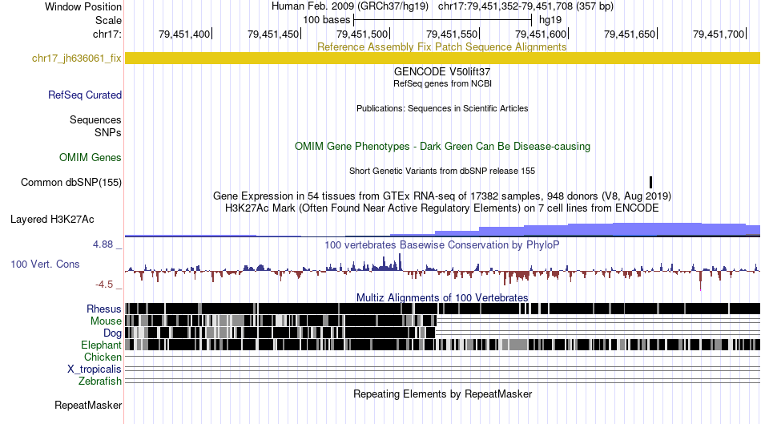Viewport: 761px width, 424px height.
Task: Select the black dbSNP variant marker
Action: coord(650,182)
